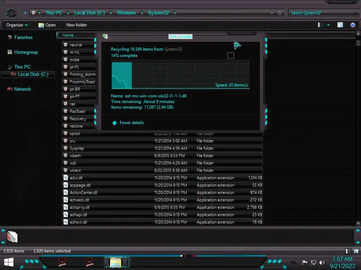Click the Action Center flag tray icon

point(305,262)
